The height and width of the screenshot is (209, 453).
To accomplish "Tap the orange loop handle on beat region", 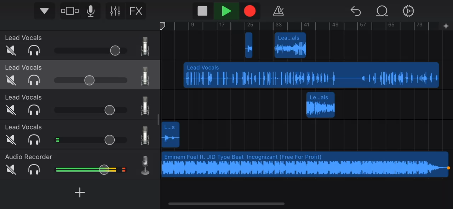I will [448, 168].
